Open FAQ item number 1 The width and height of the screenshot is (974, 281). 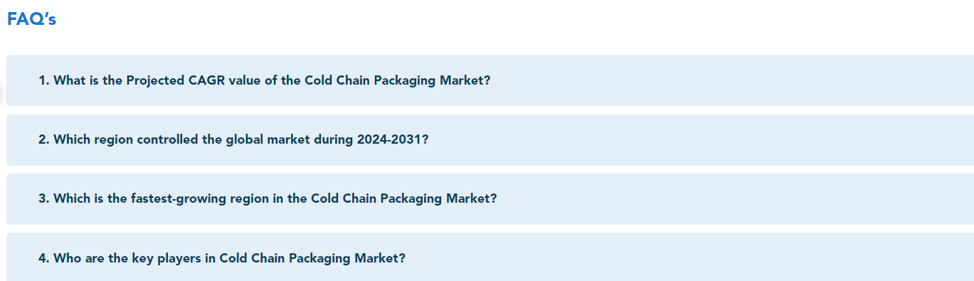click(x=490, y=80)
